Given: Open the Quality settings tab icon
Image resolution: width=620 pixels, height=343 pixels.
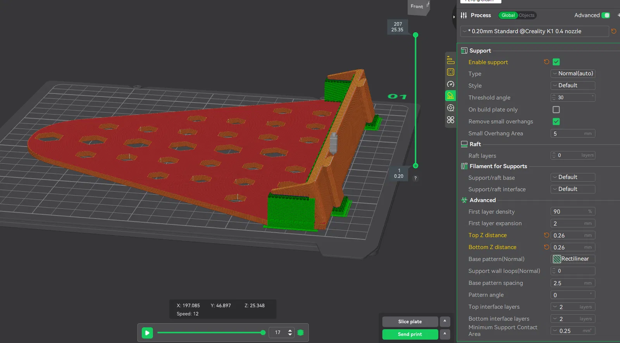Looking at the screenshot, I should 450,60.
